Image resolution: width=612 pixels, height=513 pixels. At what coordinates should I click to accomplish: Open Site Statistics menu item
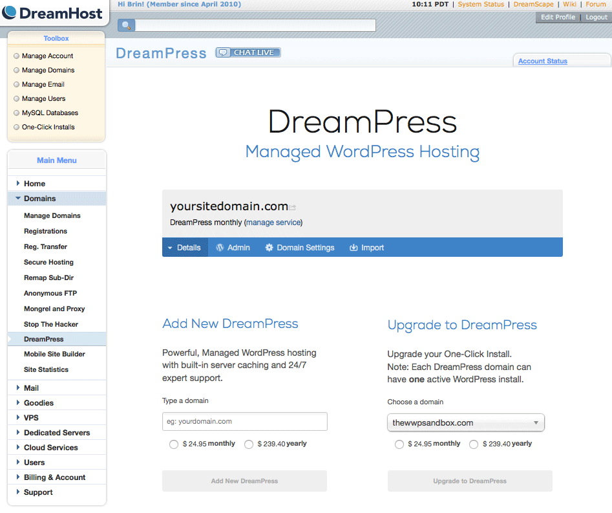pos(46,369)
